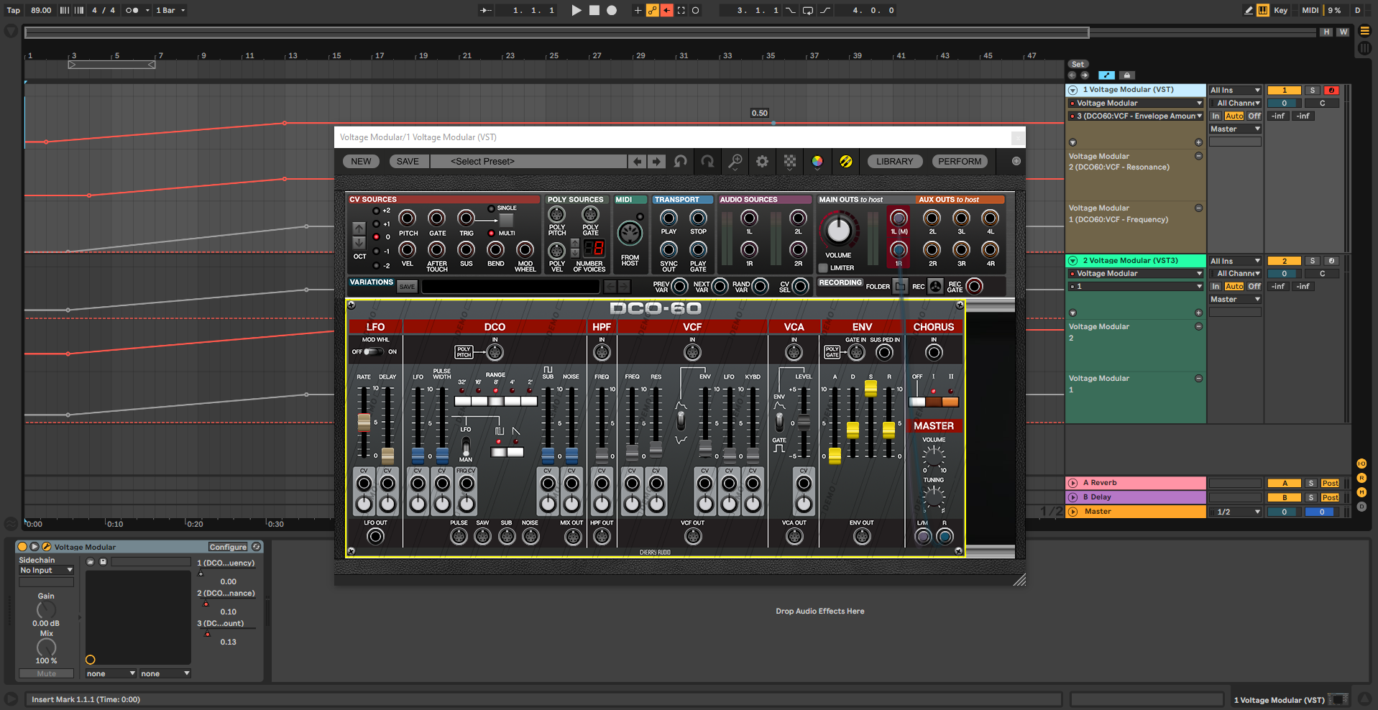Click the Stop button in Ableton's transport

pyautogui.click(x=594, y=10)
